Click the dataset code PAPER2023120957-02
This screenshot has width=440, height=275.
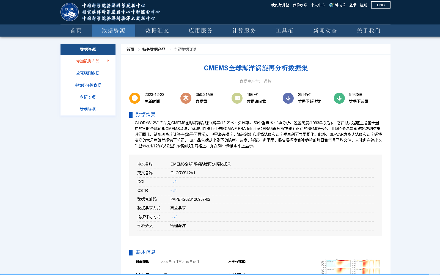190,199
